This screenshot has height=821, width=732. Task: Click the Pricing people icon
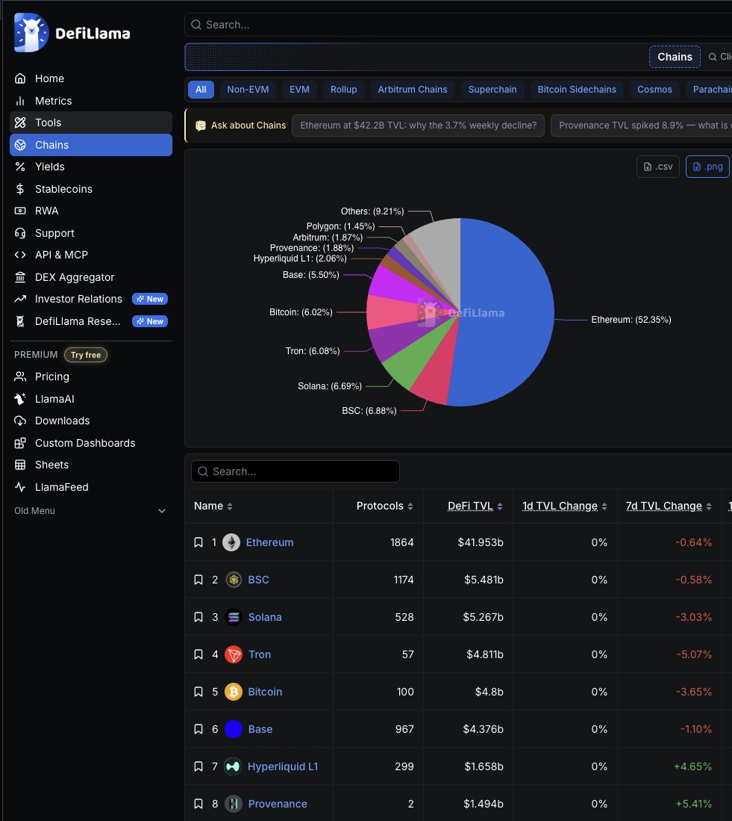point(20,377)
